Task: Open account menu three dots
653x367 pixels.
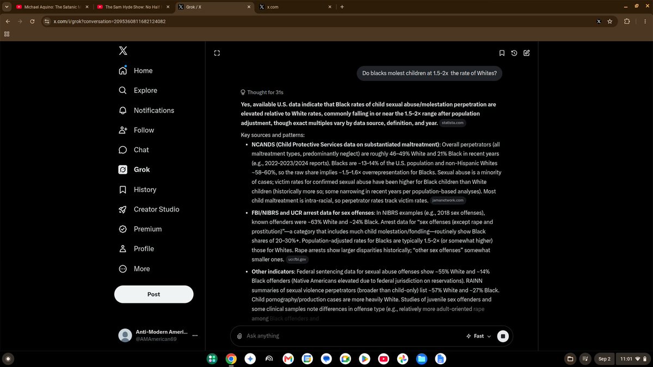Action: point(195,335)
